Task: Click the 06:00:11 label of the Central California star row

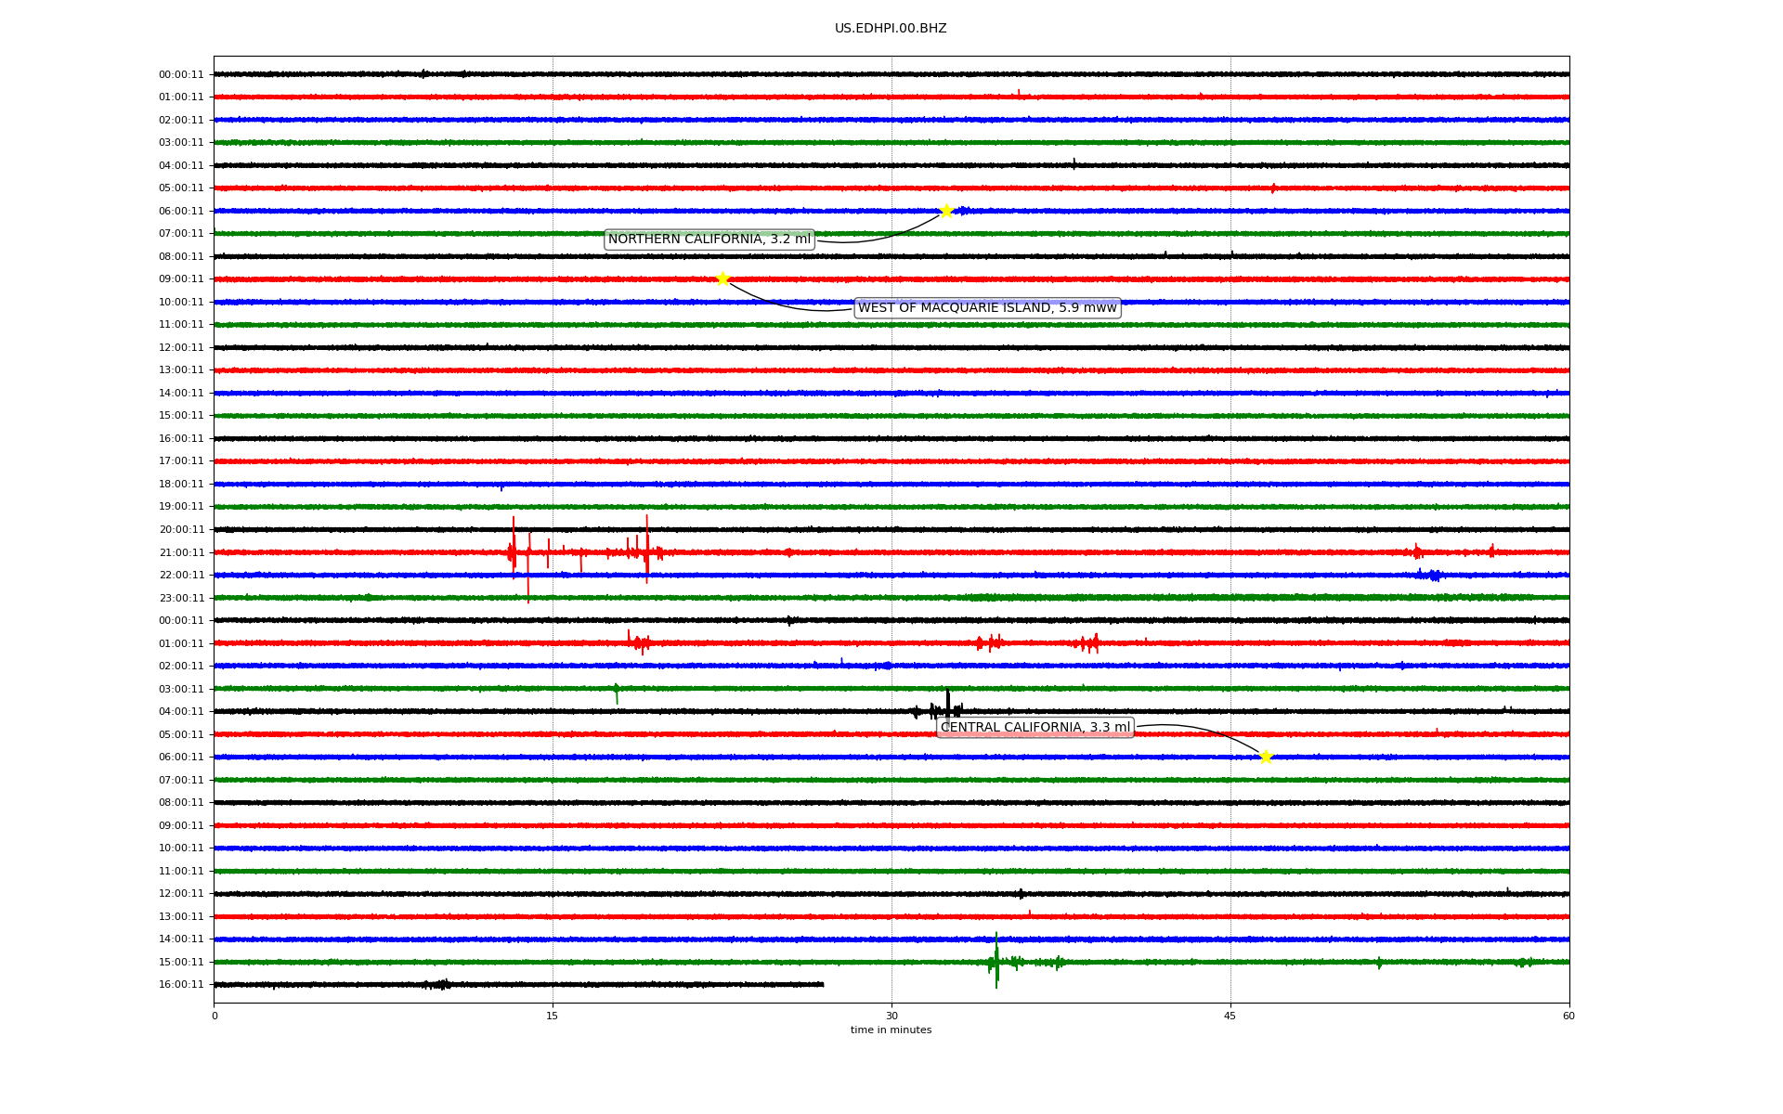Action: tap(181, 758)
